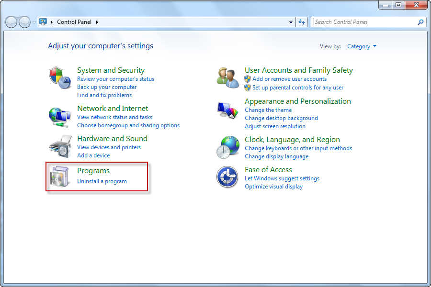431x287 pixels.
Task: Click Uninstall a program
Action: coord(102,181)
